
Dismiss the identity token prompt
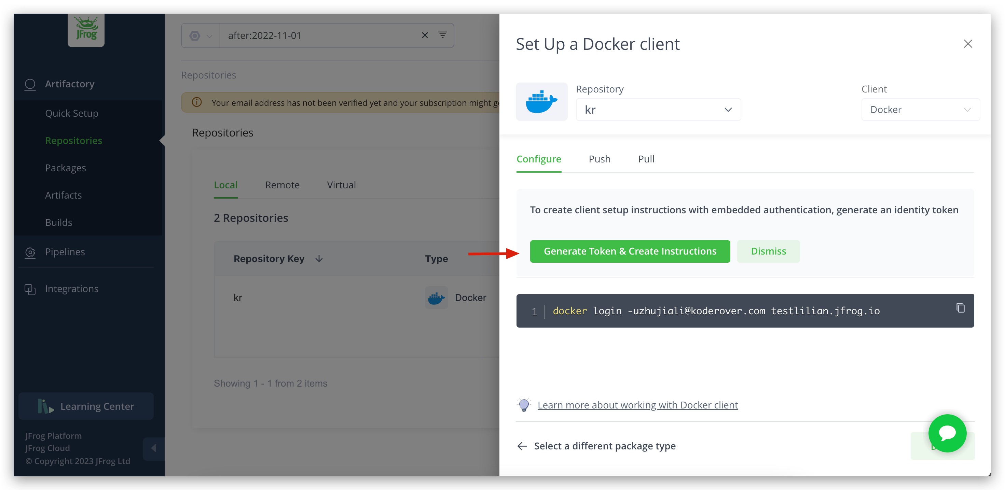[x=768, y=251]
